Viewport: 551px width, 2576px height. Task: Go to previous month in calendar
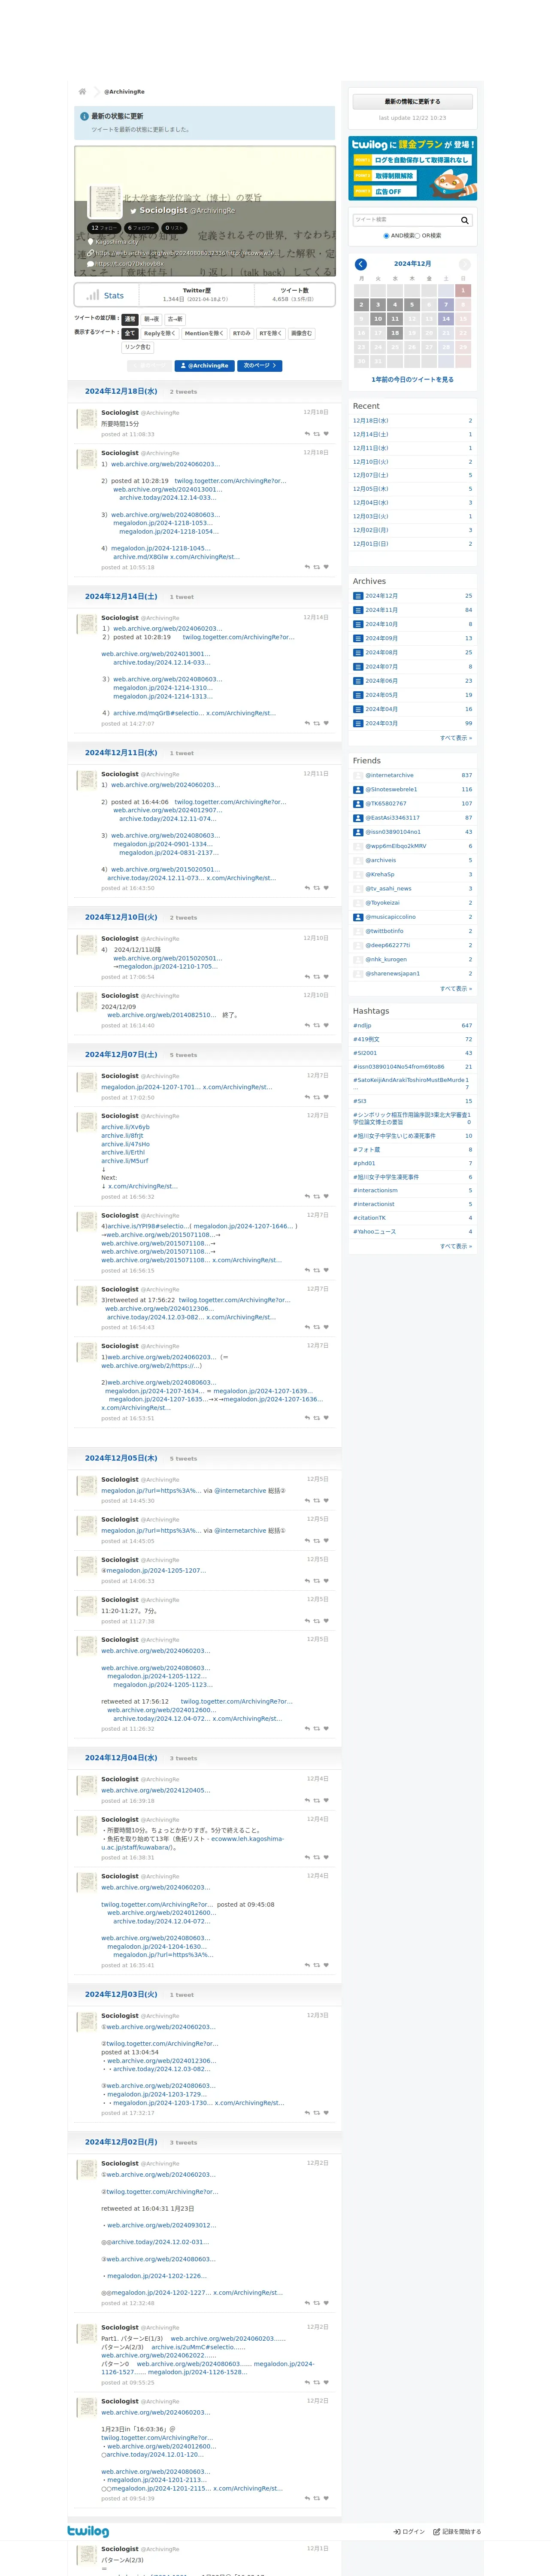[361, 264]
